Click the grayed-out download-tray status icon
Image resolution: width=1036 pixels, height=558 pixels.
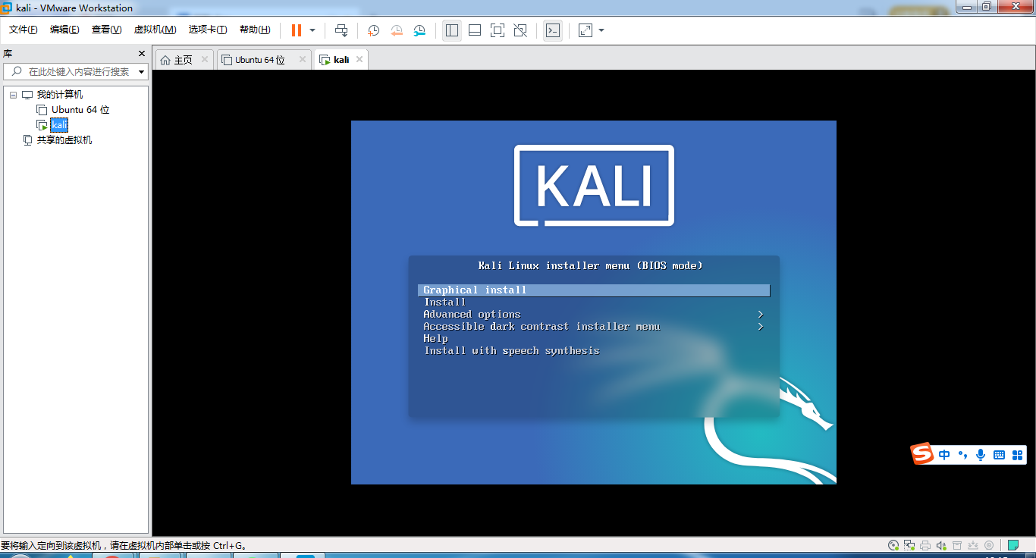[972, 545]
